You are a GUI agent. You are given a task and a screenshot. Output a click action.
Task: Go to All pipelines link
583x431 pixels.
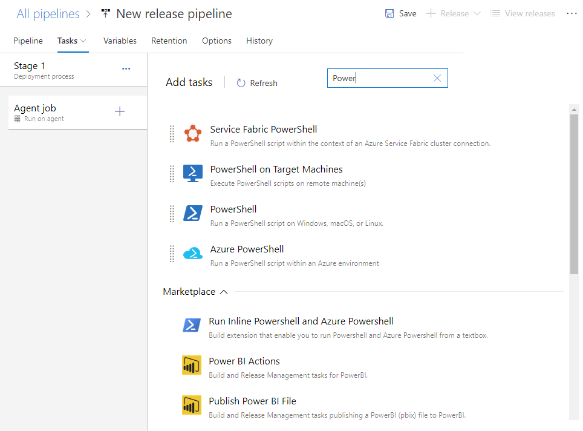(x=48, y=14)
